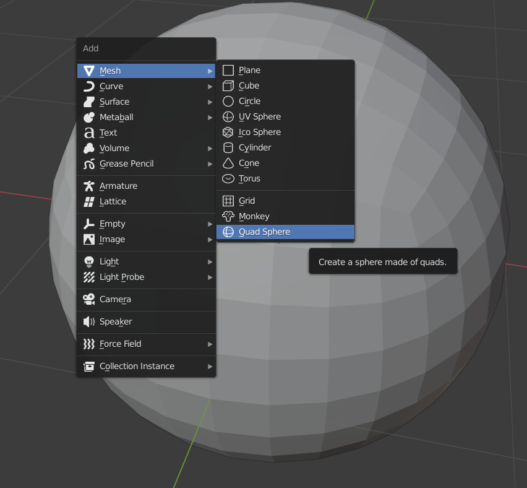Expand the Metaball submenu arrow
527x488 pixels.
pyautogui.click(x=210, y=118)
